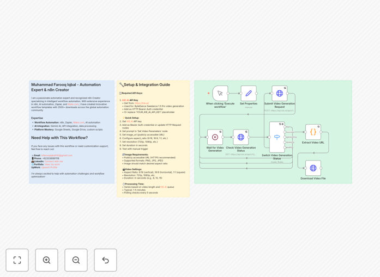
Task: Open the Email address link
Action: pos(57,155)
